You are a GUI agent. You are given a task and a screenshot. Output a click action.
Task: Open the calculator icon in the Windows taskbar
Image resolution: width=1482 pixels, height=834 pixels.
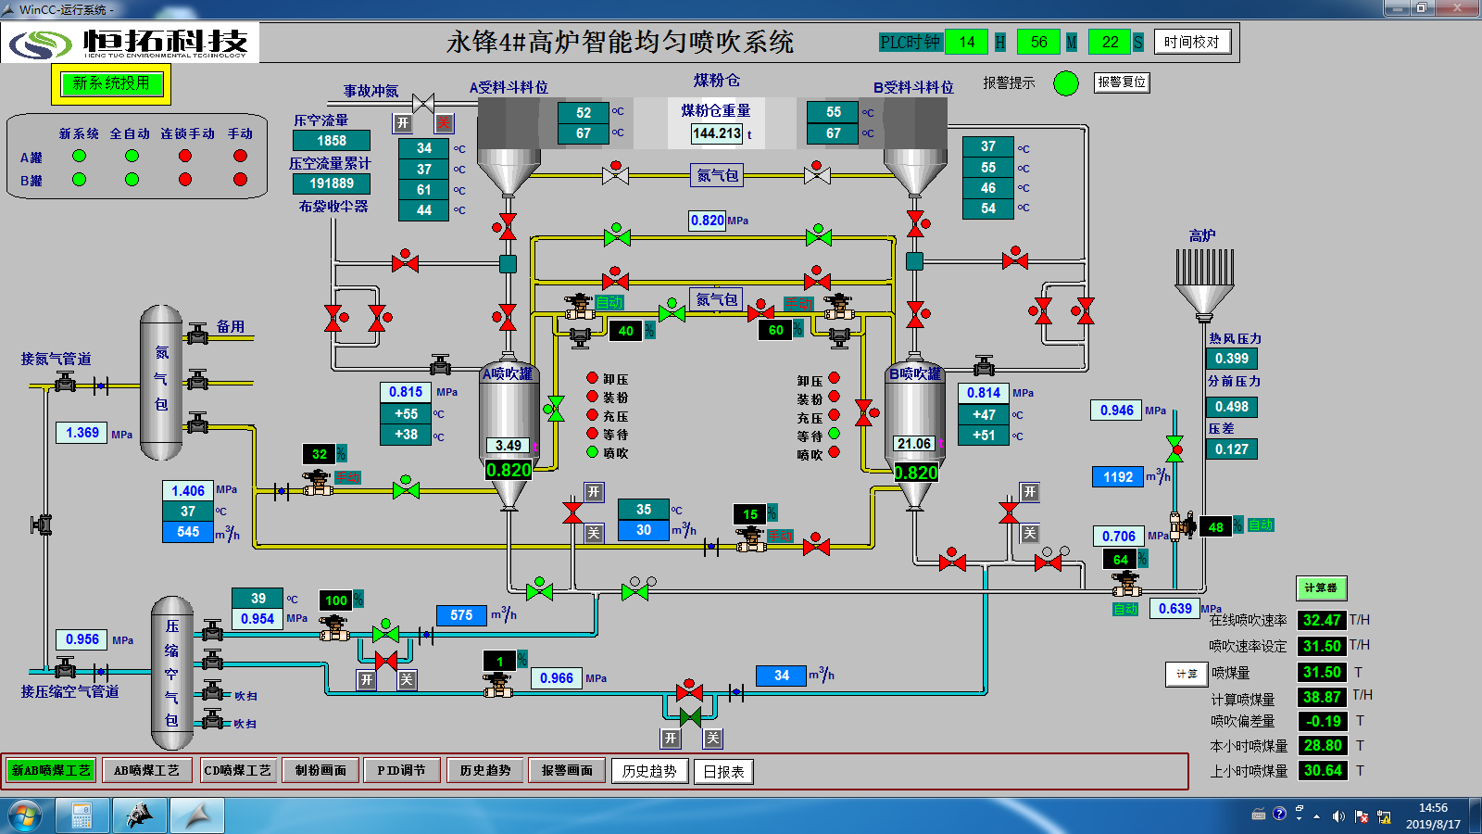82,815
